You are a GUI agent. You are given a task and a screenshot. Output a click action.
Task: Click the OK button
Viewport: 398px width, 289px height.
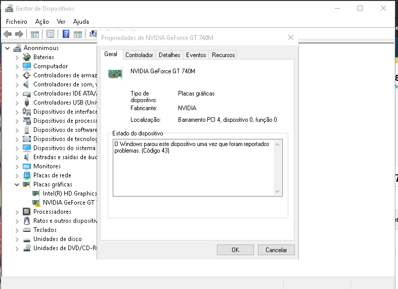pos(235,250)
